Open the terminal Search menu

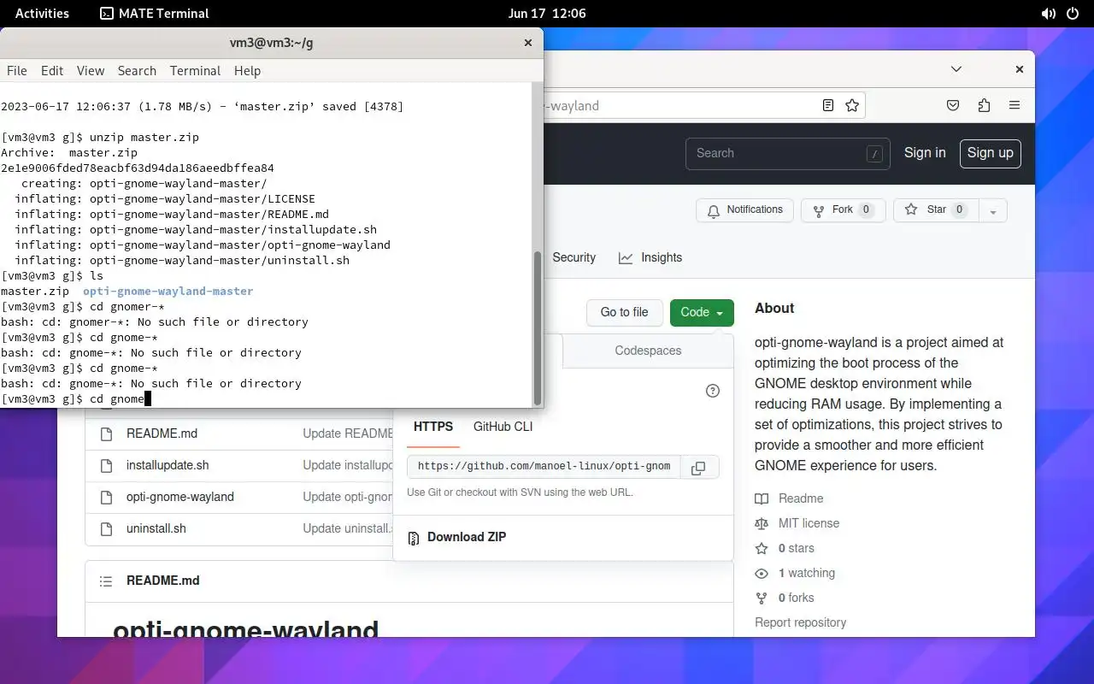coord(137,71)
